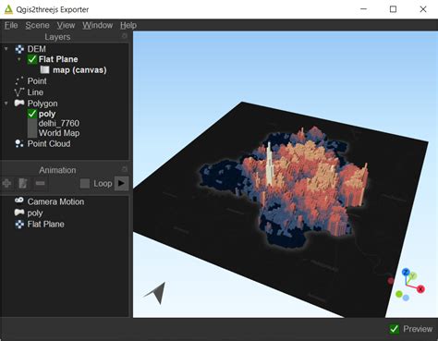The height and width of the screenshot is (341, 438).
Task: Click the map (canvas) material icon
Action: (x=44, y=70)
